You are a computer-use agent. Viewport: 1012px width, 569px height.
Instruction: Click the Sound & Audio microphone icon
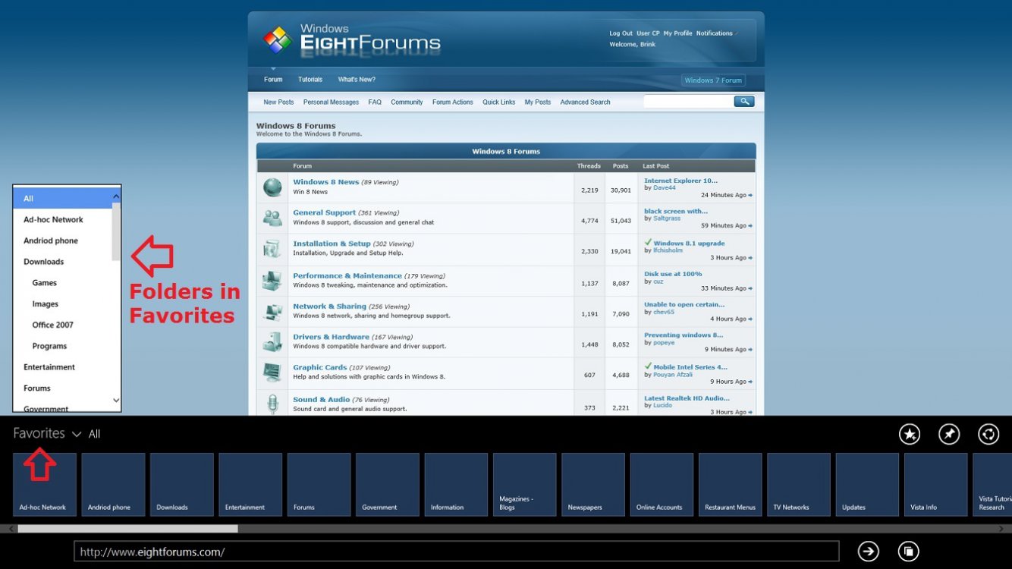272,403
